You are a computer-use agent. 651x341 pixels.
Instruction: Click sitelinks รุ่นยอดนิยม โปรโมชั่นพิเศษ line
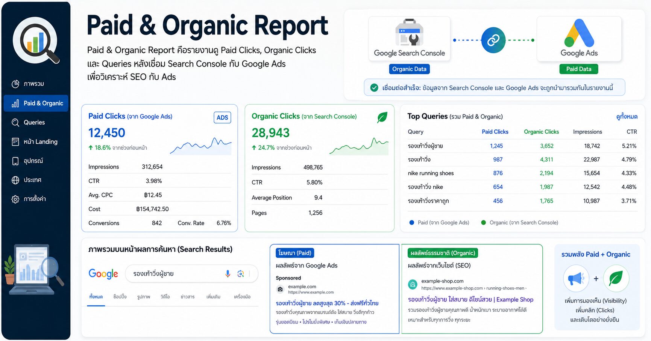point(321,322)
